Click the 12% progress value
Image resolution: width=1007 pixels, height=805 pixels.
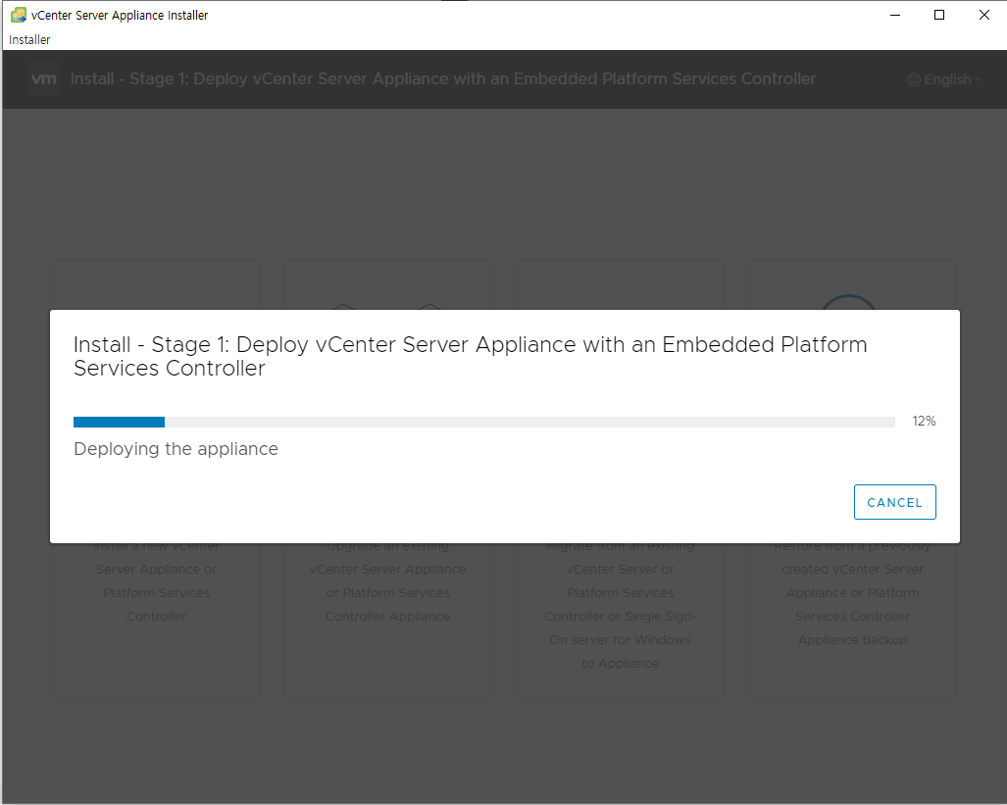click(x=925, y=422)
